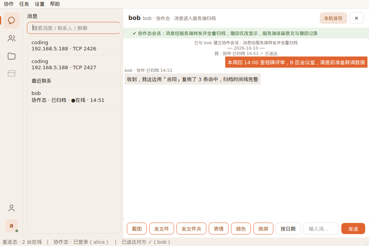Click the 发文件 button
This screenshot has width=369, height=246.
(161, 229)
